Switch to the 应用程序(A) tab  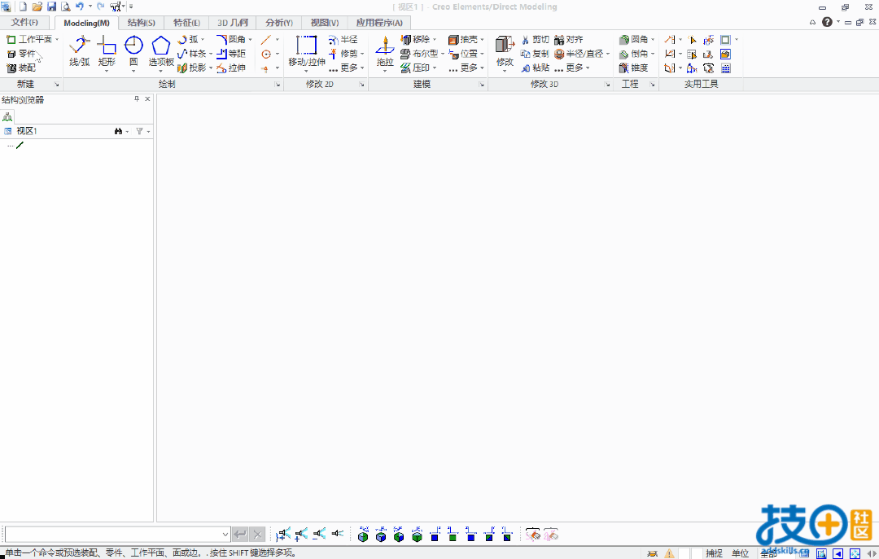click(379, 23)
